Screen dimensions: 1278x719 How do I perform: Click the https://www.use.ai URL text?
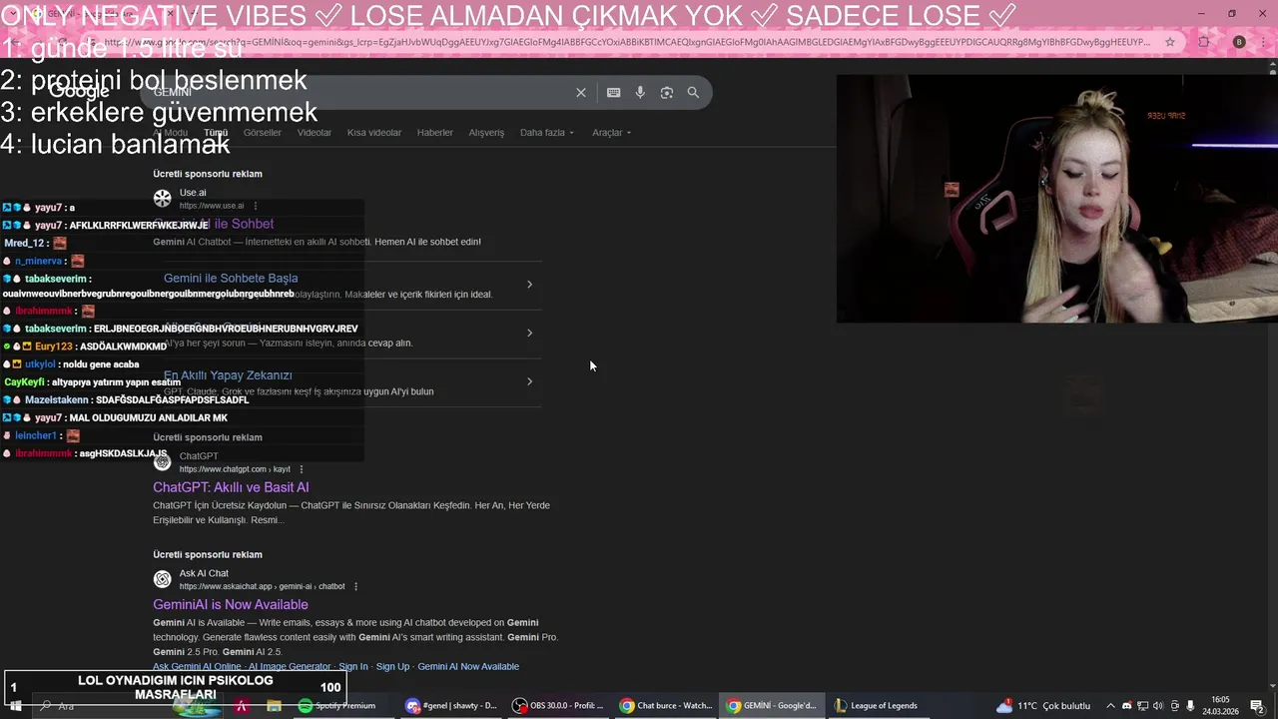212,206
